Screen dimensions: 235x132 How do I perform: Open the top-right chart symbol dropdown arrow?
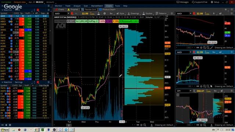point(191,14)
